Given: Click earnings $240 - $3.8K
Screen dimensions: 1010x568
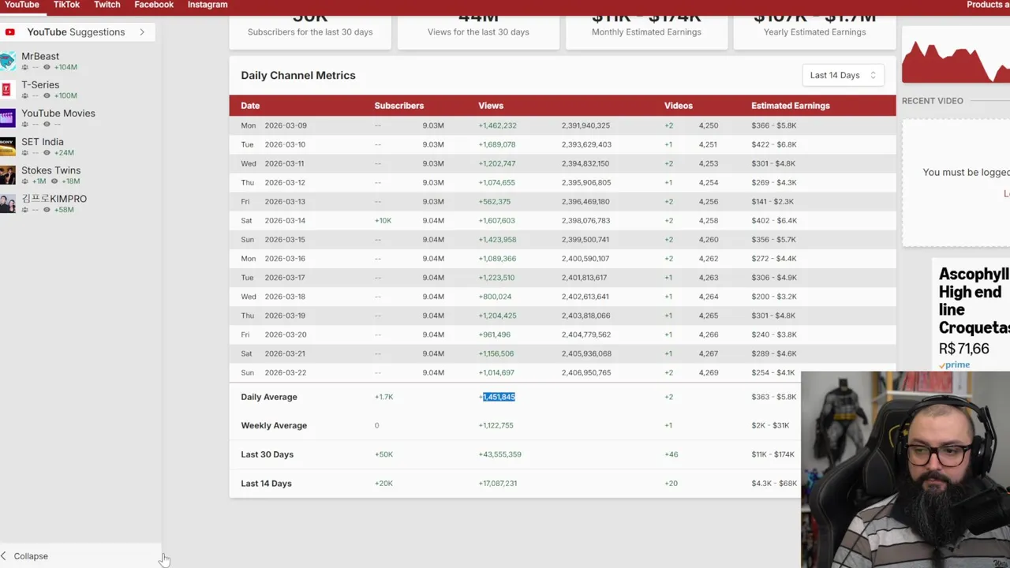Looking at the screenshot, I should pyautogui.click(x=774, y=334).
